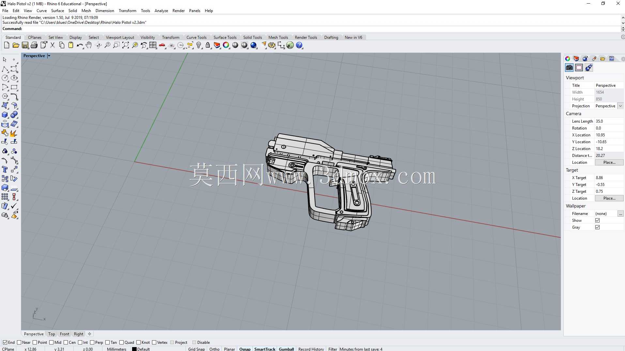Select the arrow pointer tool in sidebar
625x351 pixels.
pyautogui.click(x=5, y=60)
